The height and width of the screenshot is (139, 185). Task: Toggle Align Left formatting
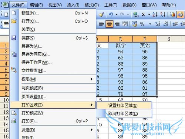tap(101, 24)
